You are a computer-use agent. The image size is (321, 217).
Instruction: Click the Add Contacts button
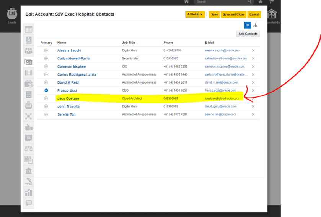(248, 34)
